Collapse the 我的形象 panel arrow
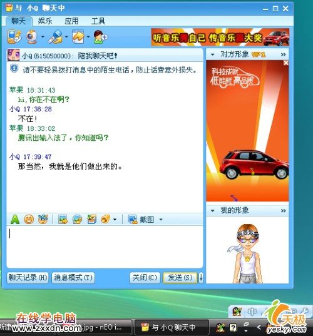Screen dimensions: 313x336 (212, 211)
